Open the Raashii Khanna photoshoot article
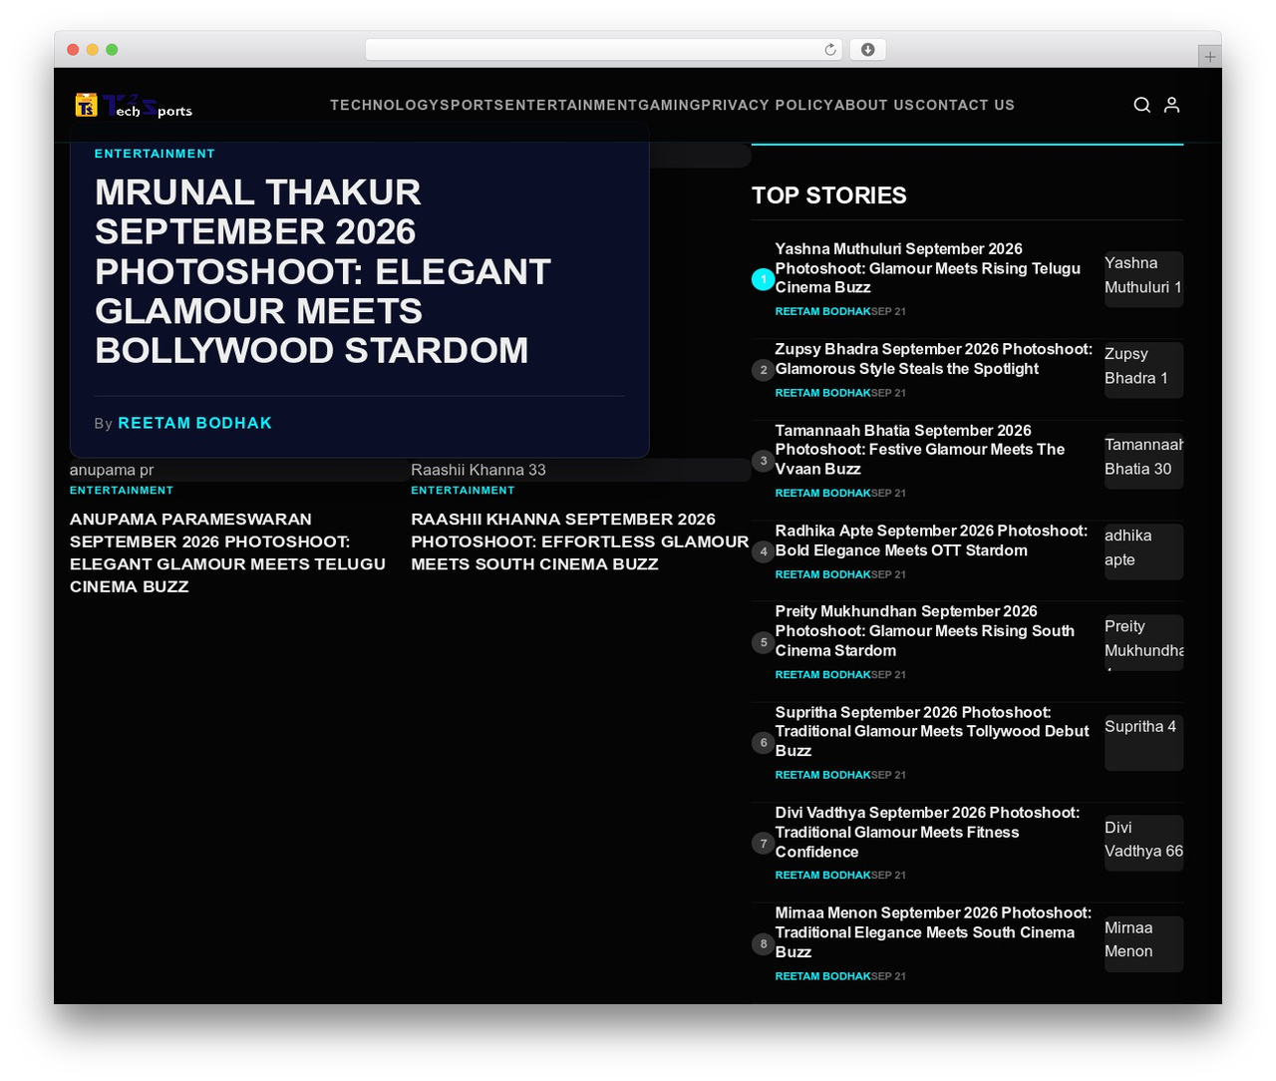This screenshot has height=1081, width=1276. 580,541
